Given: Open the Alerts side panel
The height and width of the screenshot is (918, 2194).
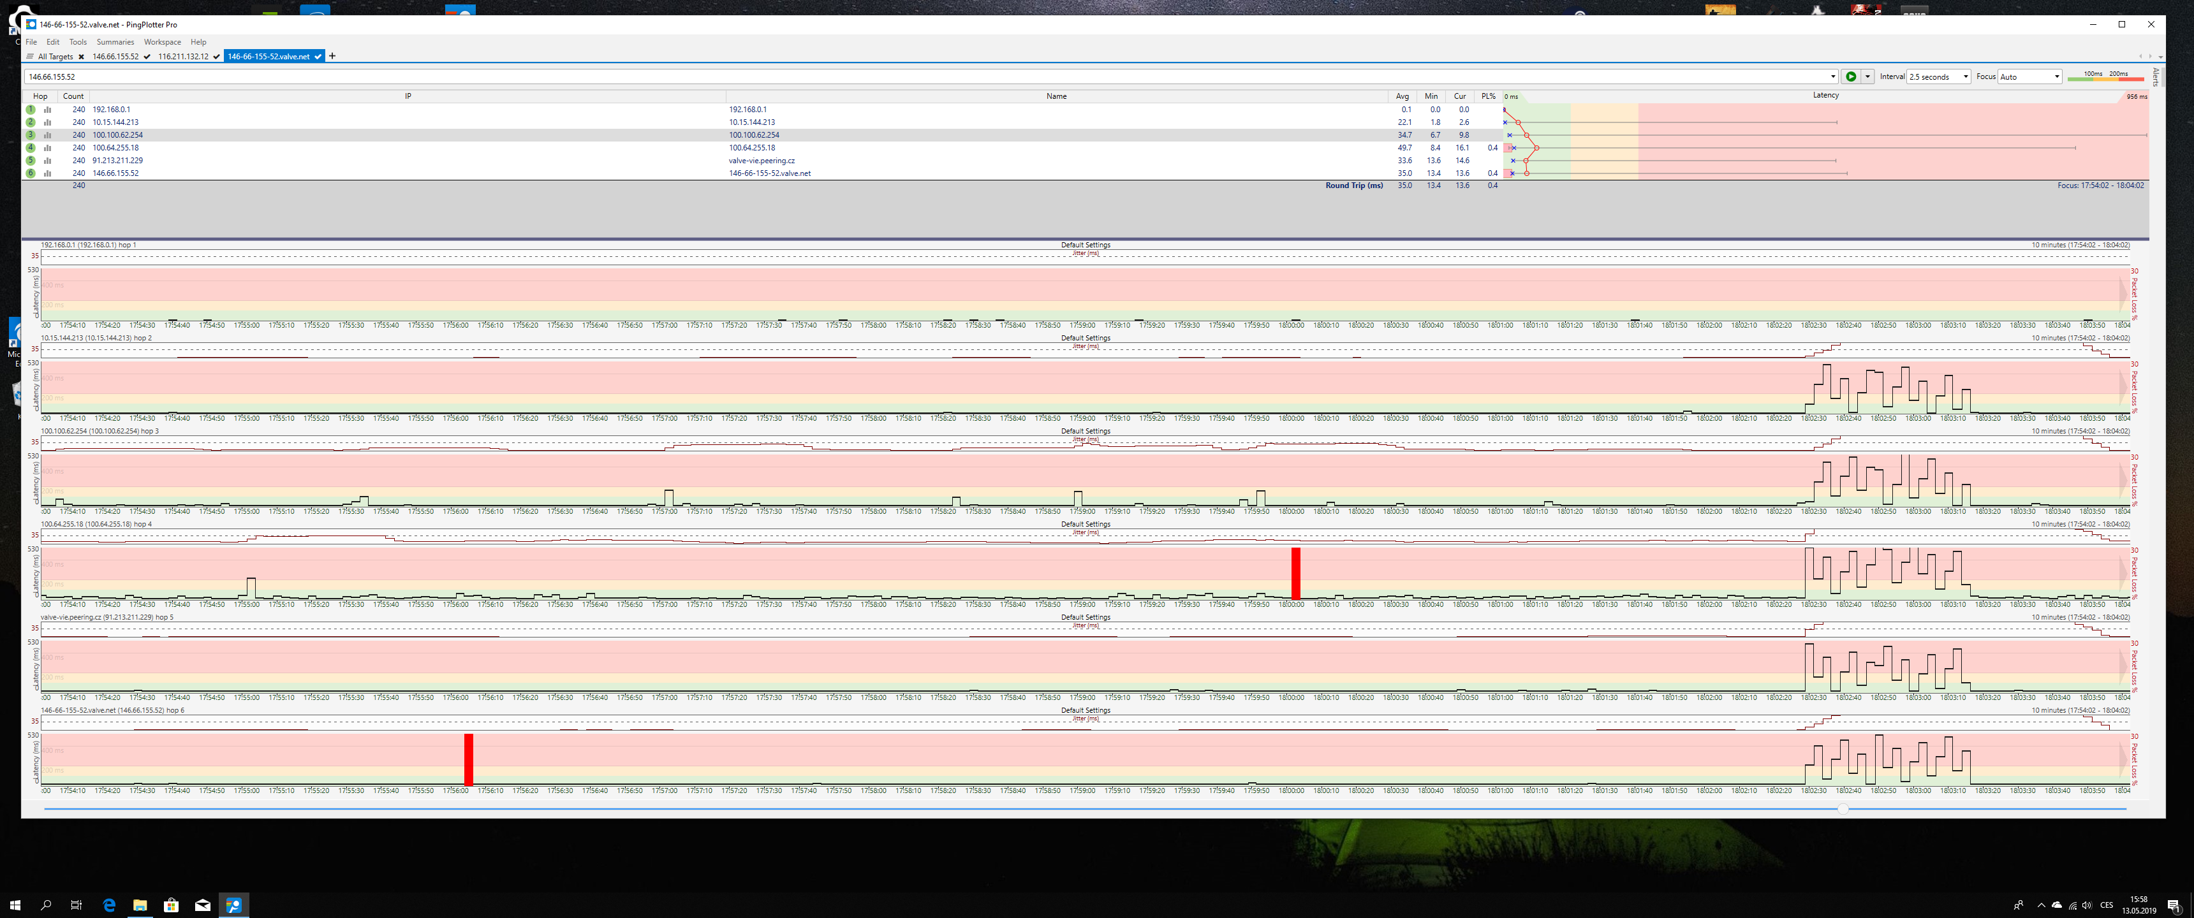Looking at the screenshot, I should point(2156,76).
